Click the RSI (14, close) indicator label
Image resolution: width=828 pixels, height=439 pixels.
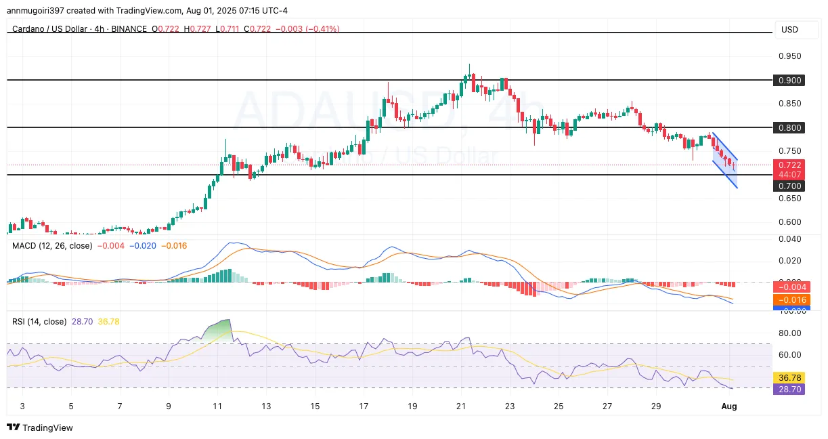39,322
